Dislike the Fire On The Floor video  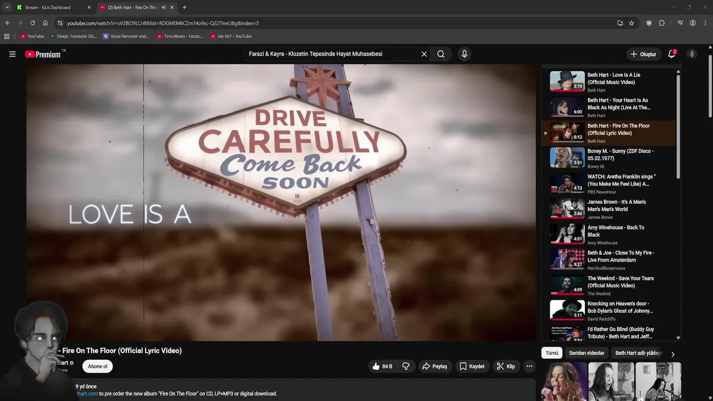(406, 366)
